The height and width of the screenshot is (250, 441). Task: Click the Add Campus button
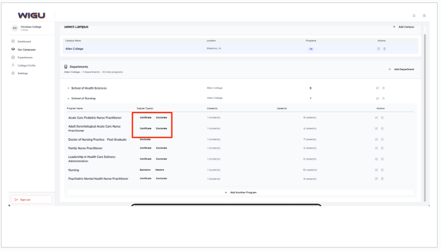click(x=403, y=27)
